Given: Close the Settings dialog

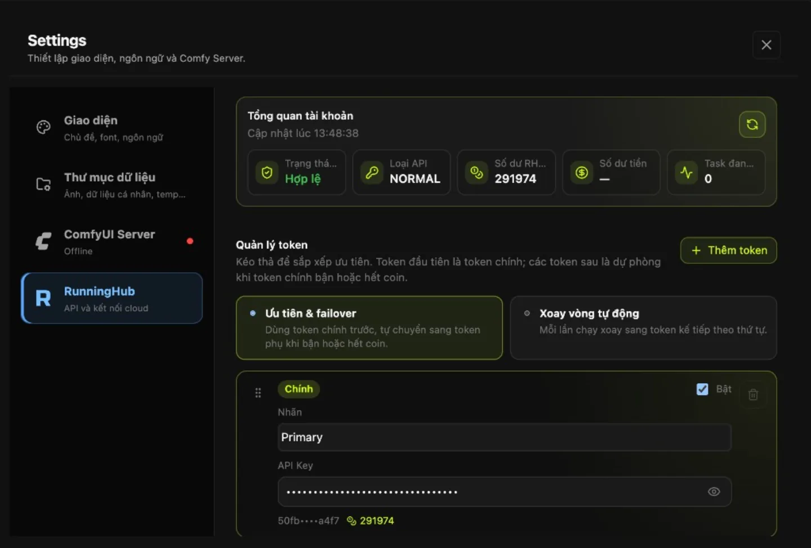Looking at the screenshot, I should [767, 45].
